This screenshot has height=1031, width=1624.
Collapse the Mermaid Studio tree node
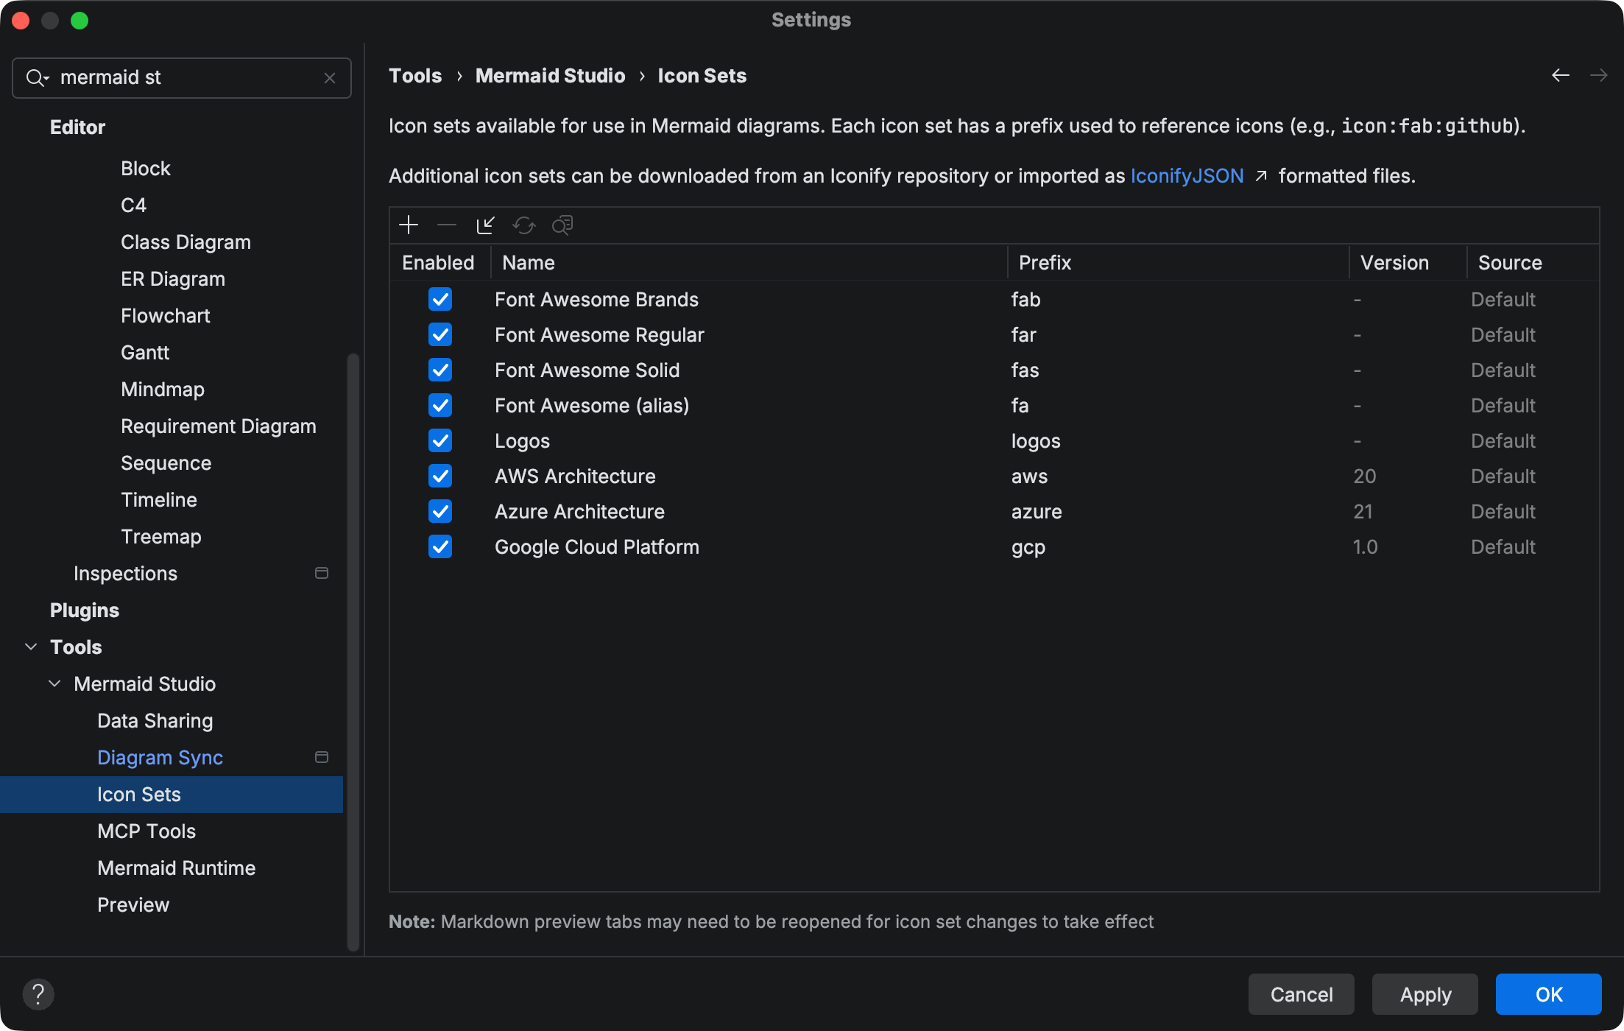(x=54, y=683)
